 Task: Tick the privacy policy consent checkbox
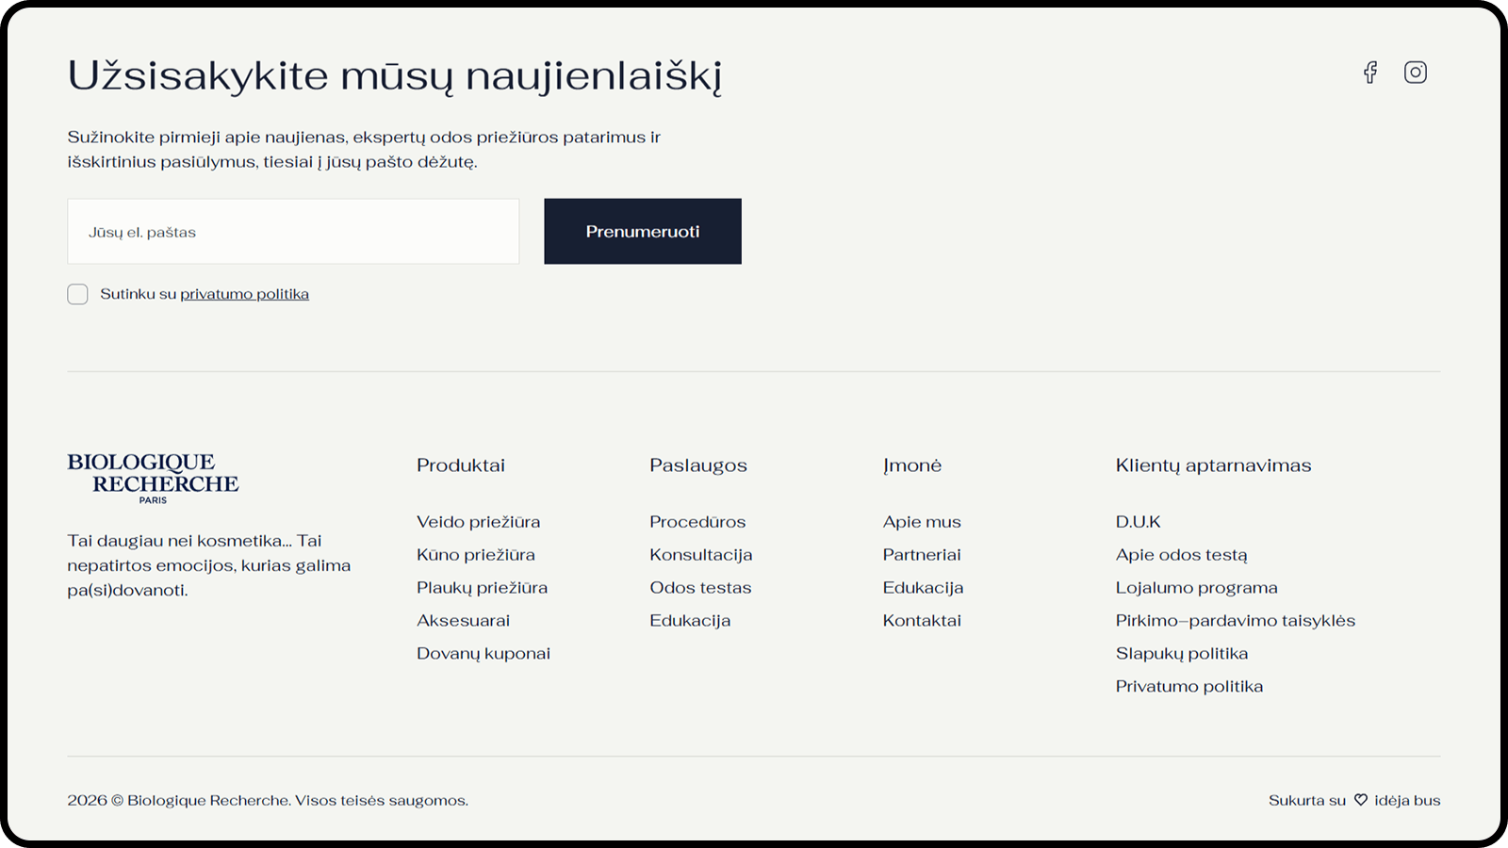tap(77, 294)
